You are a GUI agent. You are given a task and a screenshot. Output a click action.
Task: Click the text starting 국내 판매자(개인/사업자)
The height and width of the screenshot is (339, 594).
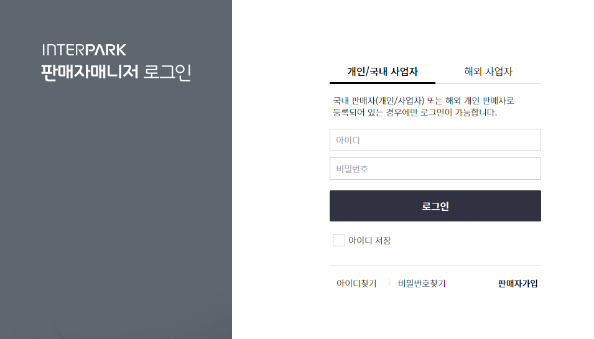(423, 106)
